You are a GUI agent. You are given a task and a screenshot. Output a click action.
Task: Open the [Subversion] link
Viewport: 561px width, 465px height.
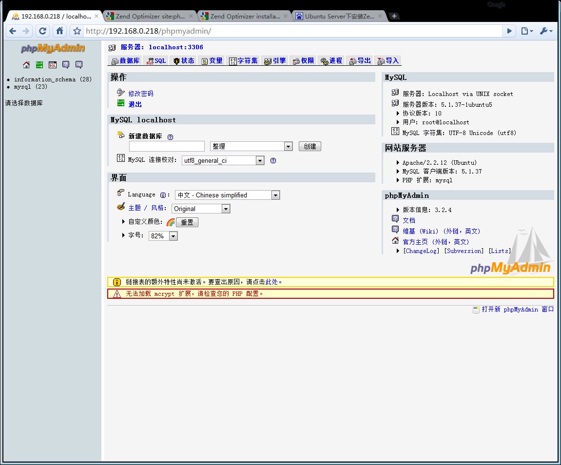464,251
